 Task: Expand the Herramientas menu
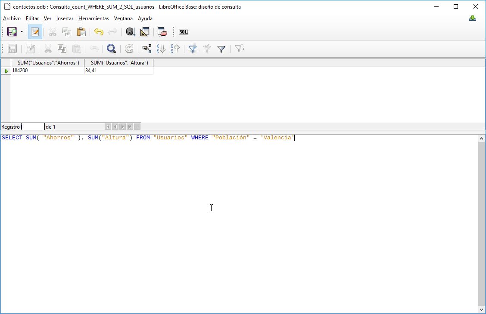point(93,18)
